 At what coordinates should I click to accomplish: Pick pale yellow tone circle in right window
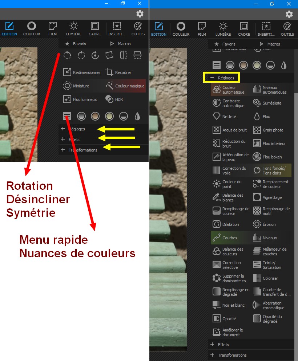tap(257, 65)
